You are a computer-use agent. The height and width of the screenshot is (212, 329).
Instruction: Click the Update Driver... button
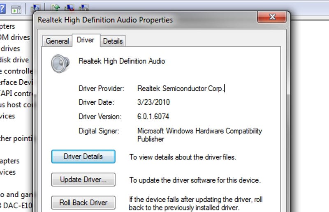[x=83, y=180]
